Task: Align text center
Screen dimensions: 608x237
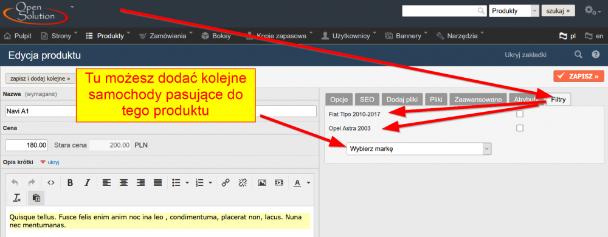Action: tap(123, 183)
